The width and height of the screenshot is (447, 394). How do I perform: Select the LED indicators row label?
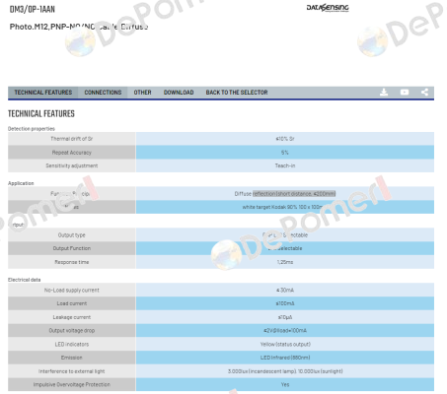pos(72,344)
